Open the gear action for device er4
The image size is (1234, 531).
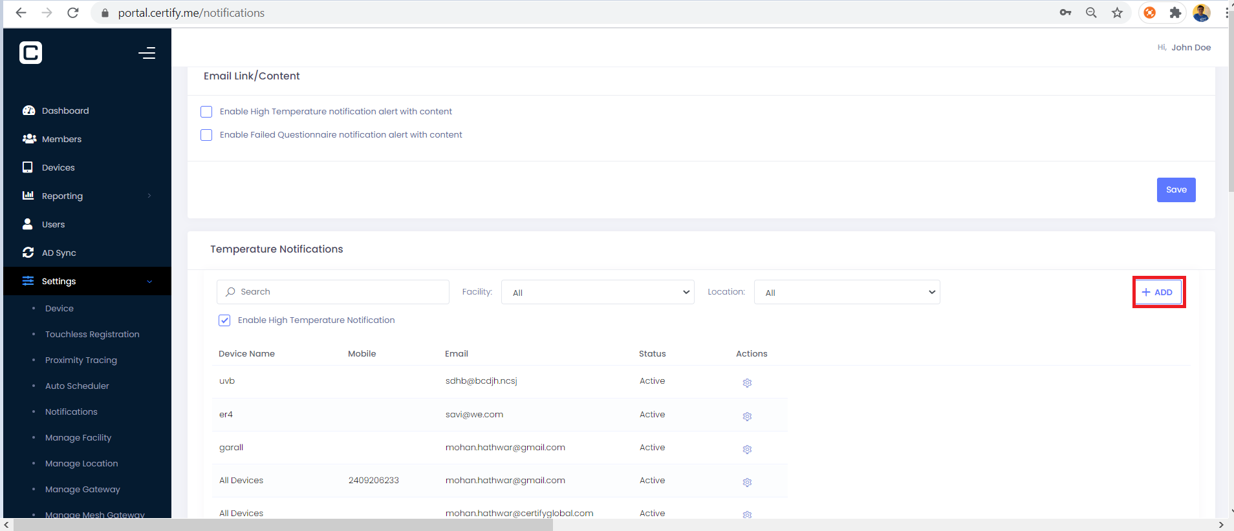point(747,417)
